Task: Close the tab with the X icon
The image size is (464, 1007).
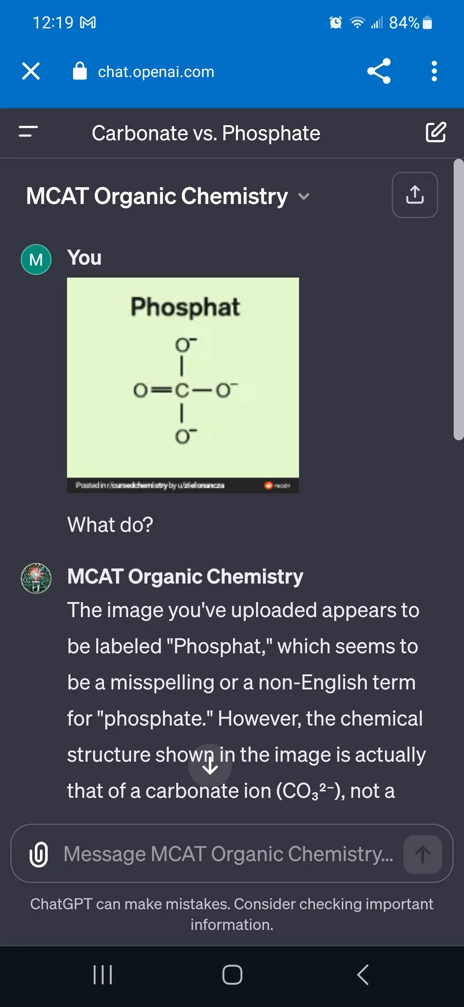Action: point(31,71)
